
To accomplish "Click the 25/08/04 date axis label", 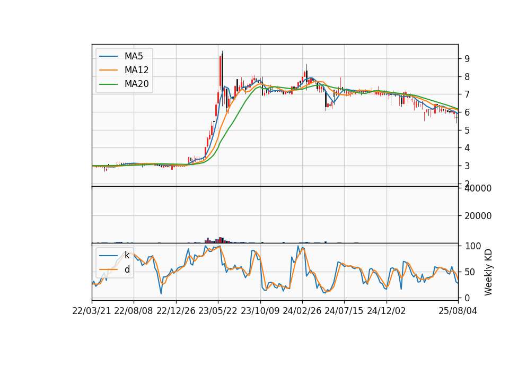I will [458, 311].
